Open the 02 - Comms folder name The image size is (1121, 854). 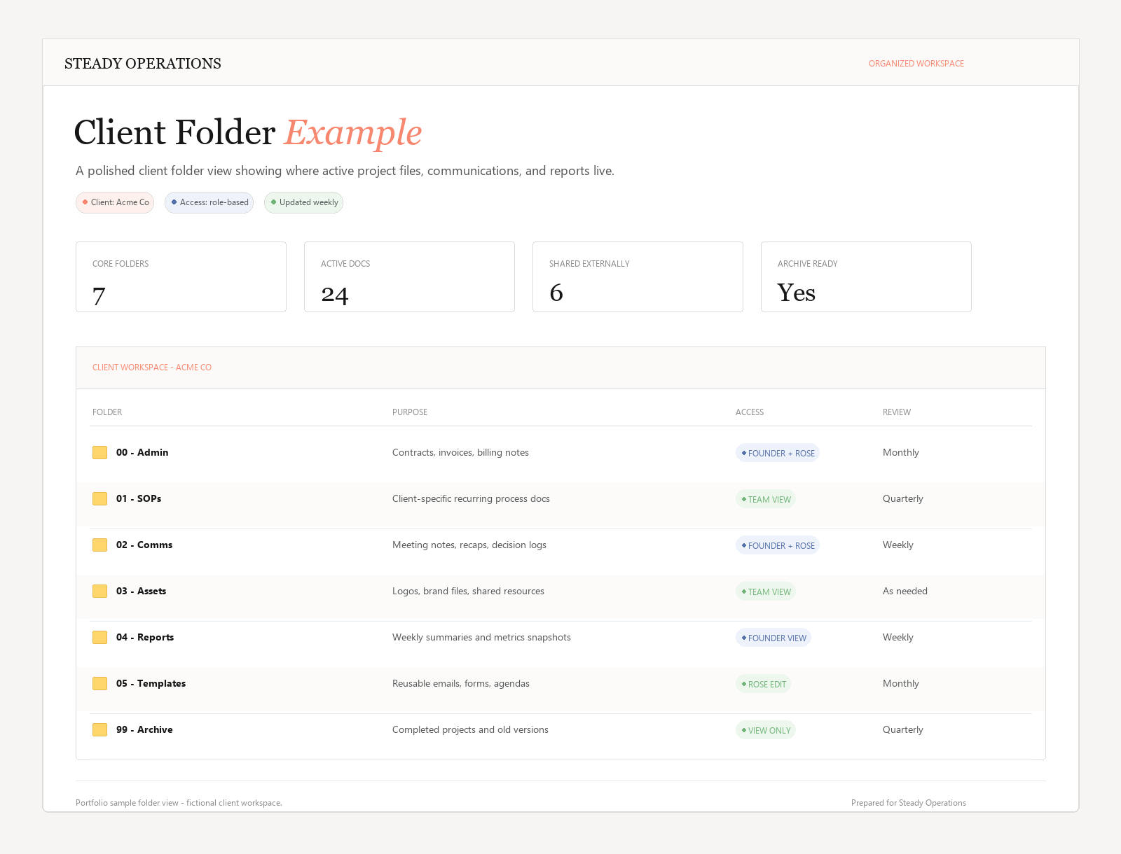tap(144, 545)
